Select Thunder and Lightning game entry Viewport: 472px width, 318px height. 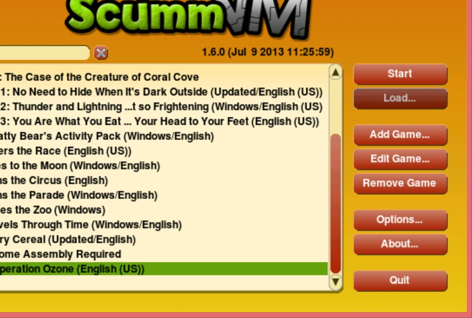pos(164,106)
